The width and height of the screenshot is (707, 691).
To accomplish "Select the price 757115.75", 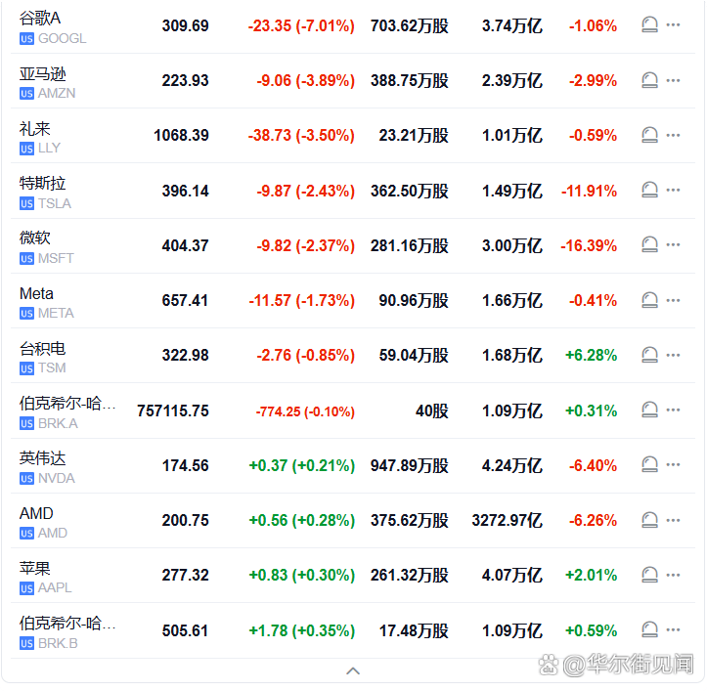I will pos(173,410).
